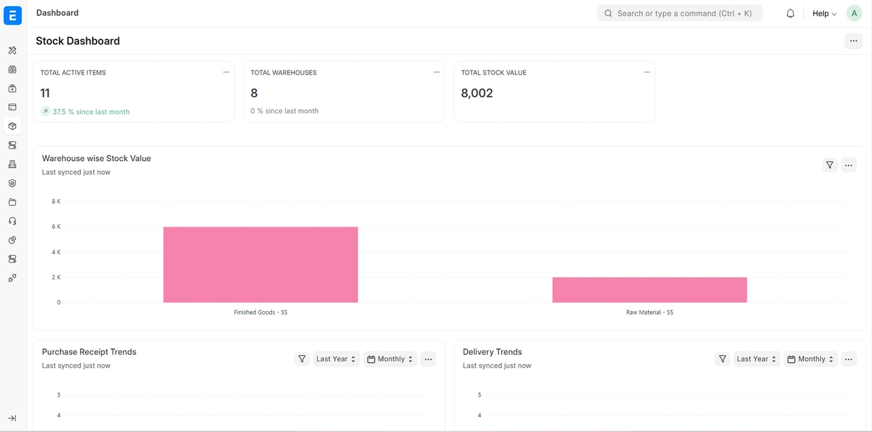872x432 pixels.
Task: Open Total Active Items card options menu
Action: tap(226, 73)
